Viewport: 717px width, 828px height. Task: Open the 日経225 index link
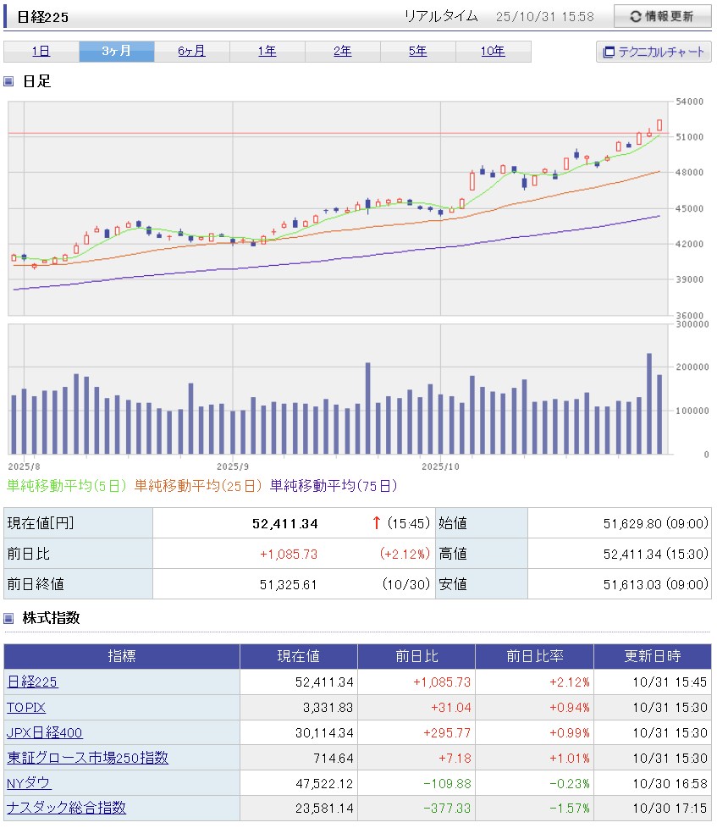[33, 682]
